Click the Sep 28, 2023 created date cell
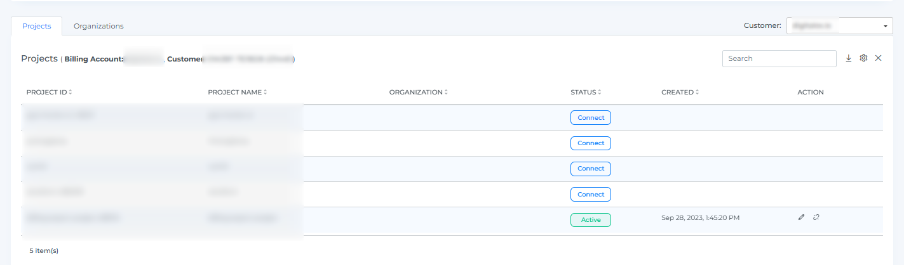Screen dimensions: 904x265 point(700,217)
